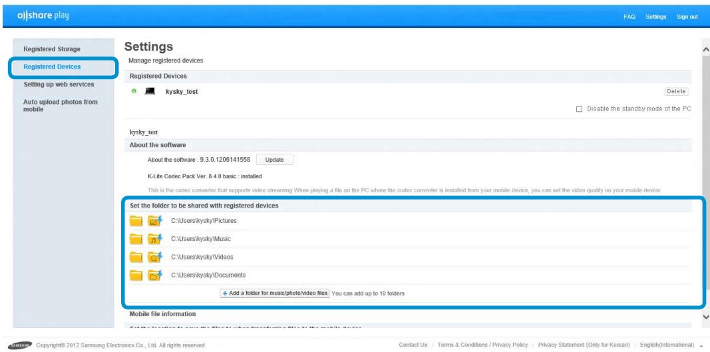Click the C:\Users\kysky\Videos path
The width and height of the screenshot is (710, 352).
tap(202, 257)
